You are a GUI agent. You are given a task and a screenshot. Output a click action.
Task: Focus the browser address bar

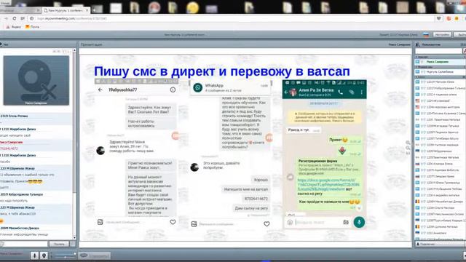click(232, 18)
